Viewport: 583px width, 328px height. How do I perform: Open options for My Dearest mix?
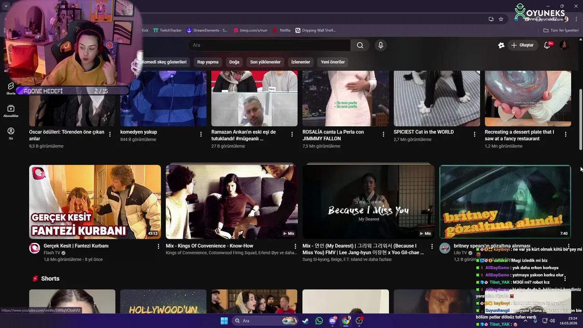[432, 246]
